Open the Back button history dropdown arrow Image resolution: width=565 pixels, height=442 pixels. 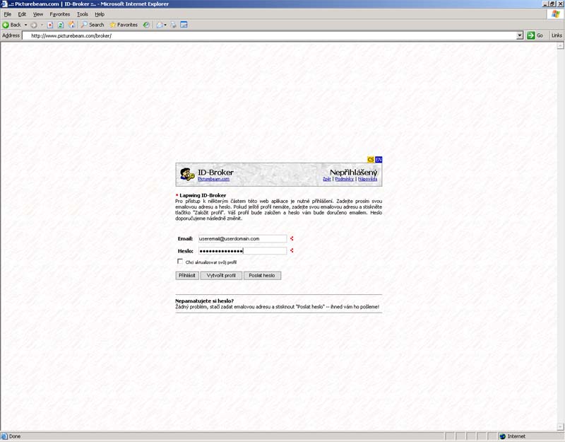point(26,25)
